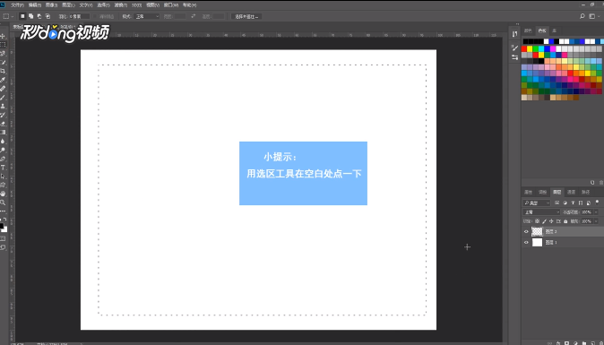Select the Move tool
The height and width of the screenshot is (345, 604).
coord(3,36)
